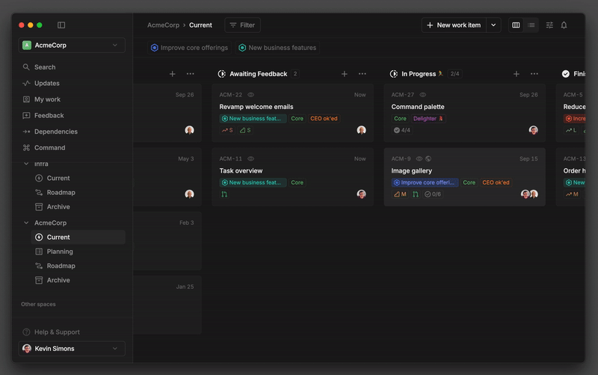Click the pull request icon on Task overview
The width and height of the screenshot is (598, 375).
(x=224, y=194)
